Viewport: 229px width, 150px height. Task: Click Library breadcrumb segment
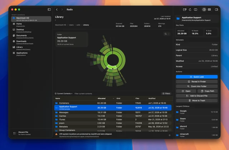click(86, 25)
